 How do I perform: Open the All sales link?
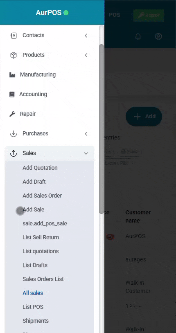click(x=33, y=293)
